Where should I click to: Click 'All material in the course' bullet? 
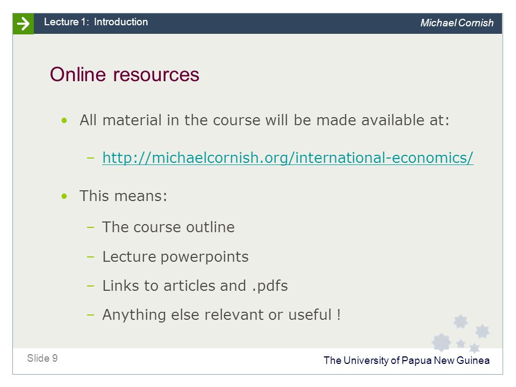pyautogui.click(x=264, y=120)
